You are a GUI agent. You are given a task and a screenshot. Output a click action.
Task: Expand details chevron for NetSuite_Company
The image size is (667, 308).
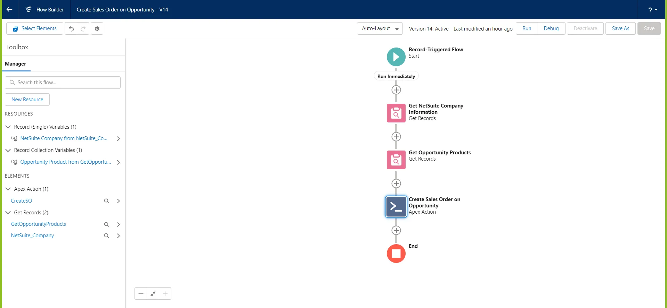(x=119, y=236)
